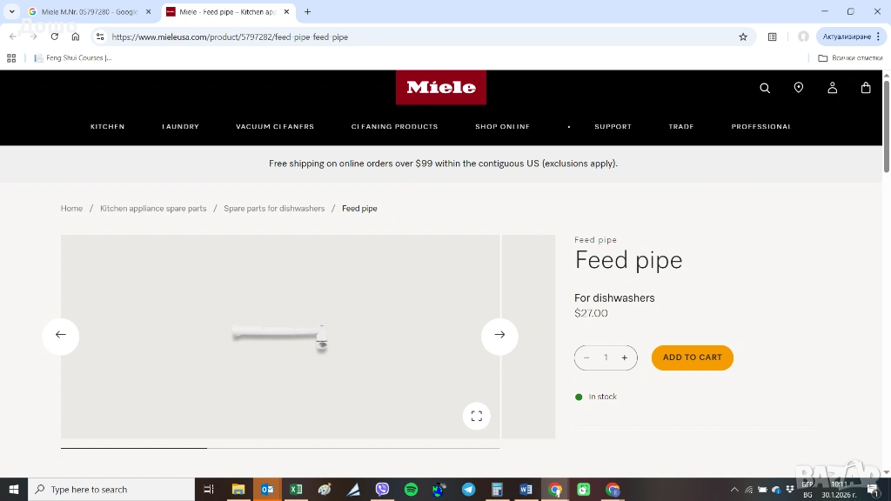Expand the Vacuum Cleaners menu
The image size is (891, 501).
(x=275, y=127)
